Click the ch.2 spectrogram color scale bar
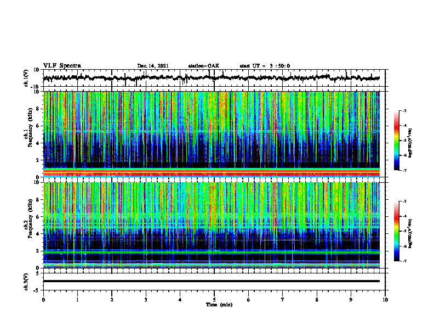The image size is (434, 336). tap(397, 231)
